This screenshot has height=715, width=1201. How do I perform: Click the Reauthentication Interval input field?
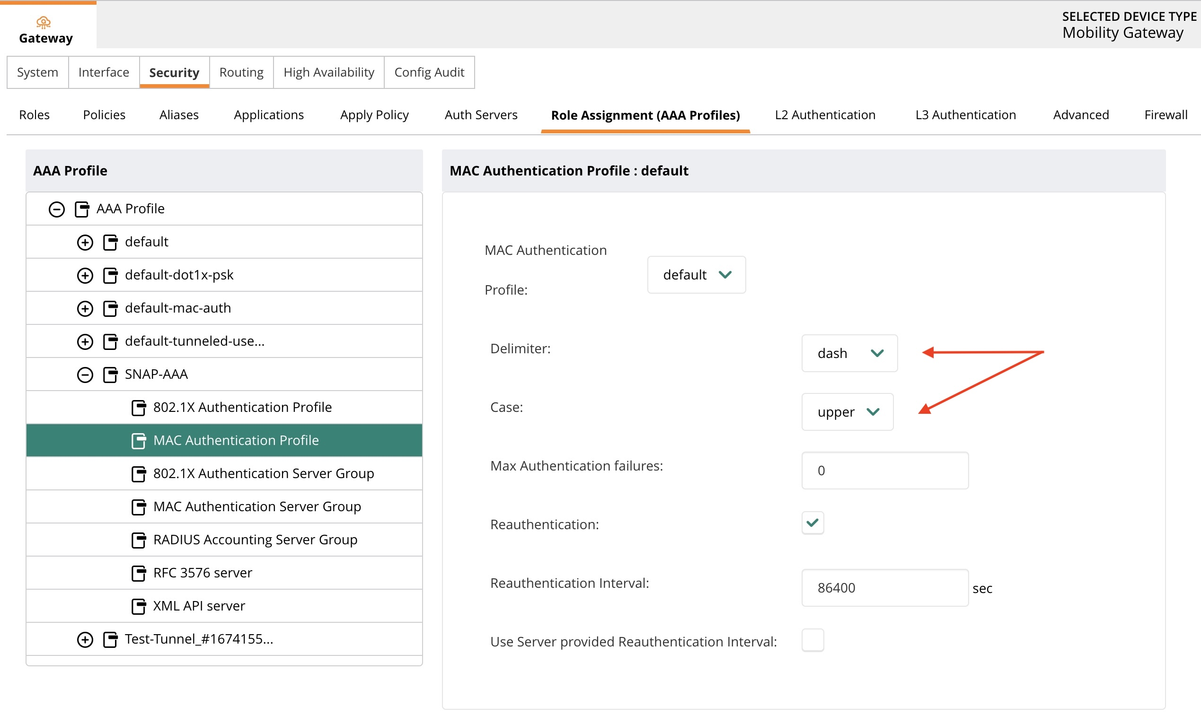884,588
